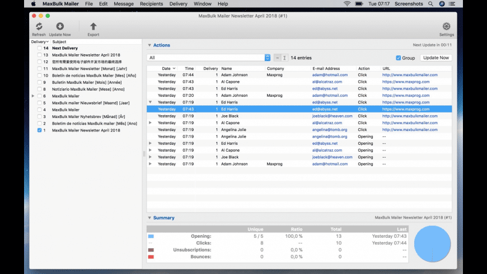
Task: Check the delivery 11 checkbox
Action: [39, 69]
